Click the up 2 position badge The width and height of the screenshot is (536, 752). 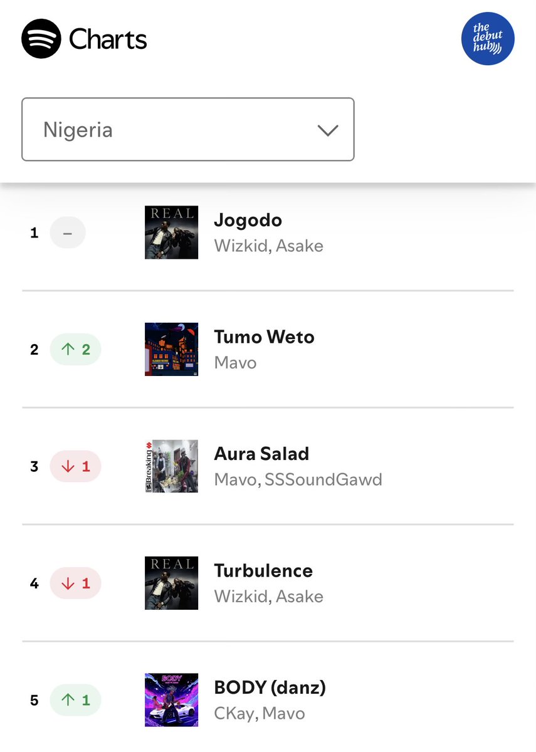click(x=75, y=349)
